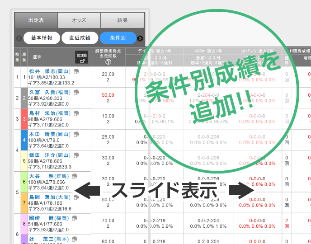Screen dimensions: 311x244
Task: Click helmet icon next to 本田 晴美
Action: (x=76, y=134)
